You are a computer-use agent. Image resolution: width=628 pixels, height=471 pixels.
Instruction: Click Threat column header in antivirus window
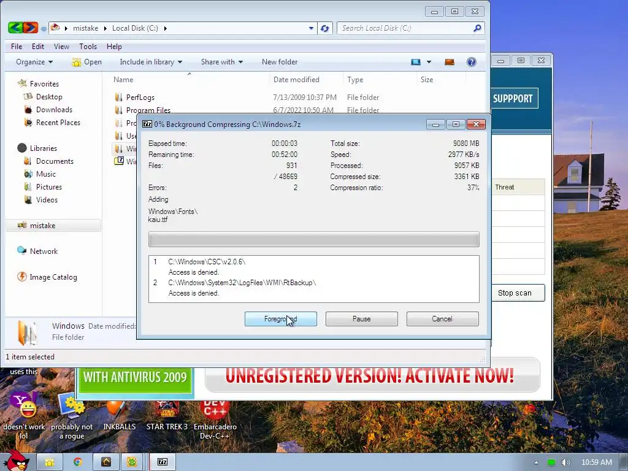[x=518, y=187]
